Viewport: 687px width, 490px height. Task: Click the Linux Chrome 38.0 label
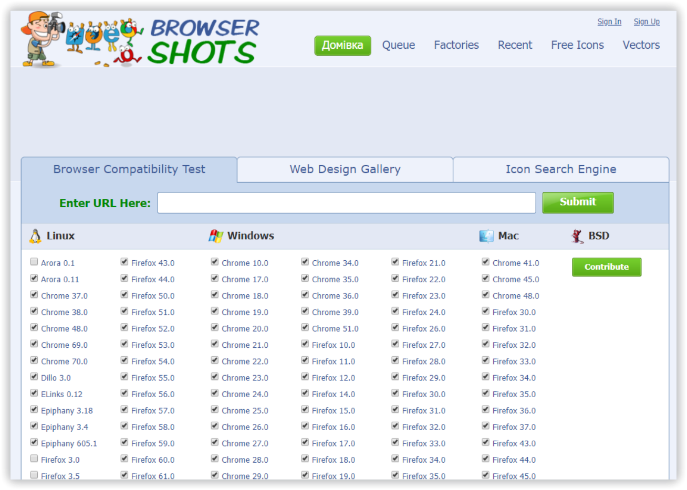pos(64,312)
